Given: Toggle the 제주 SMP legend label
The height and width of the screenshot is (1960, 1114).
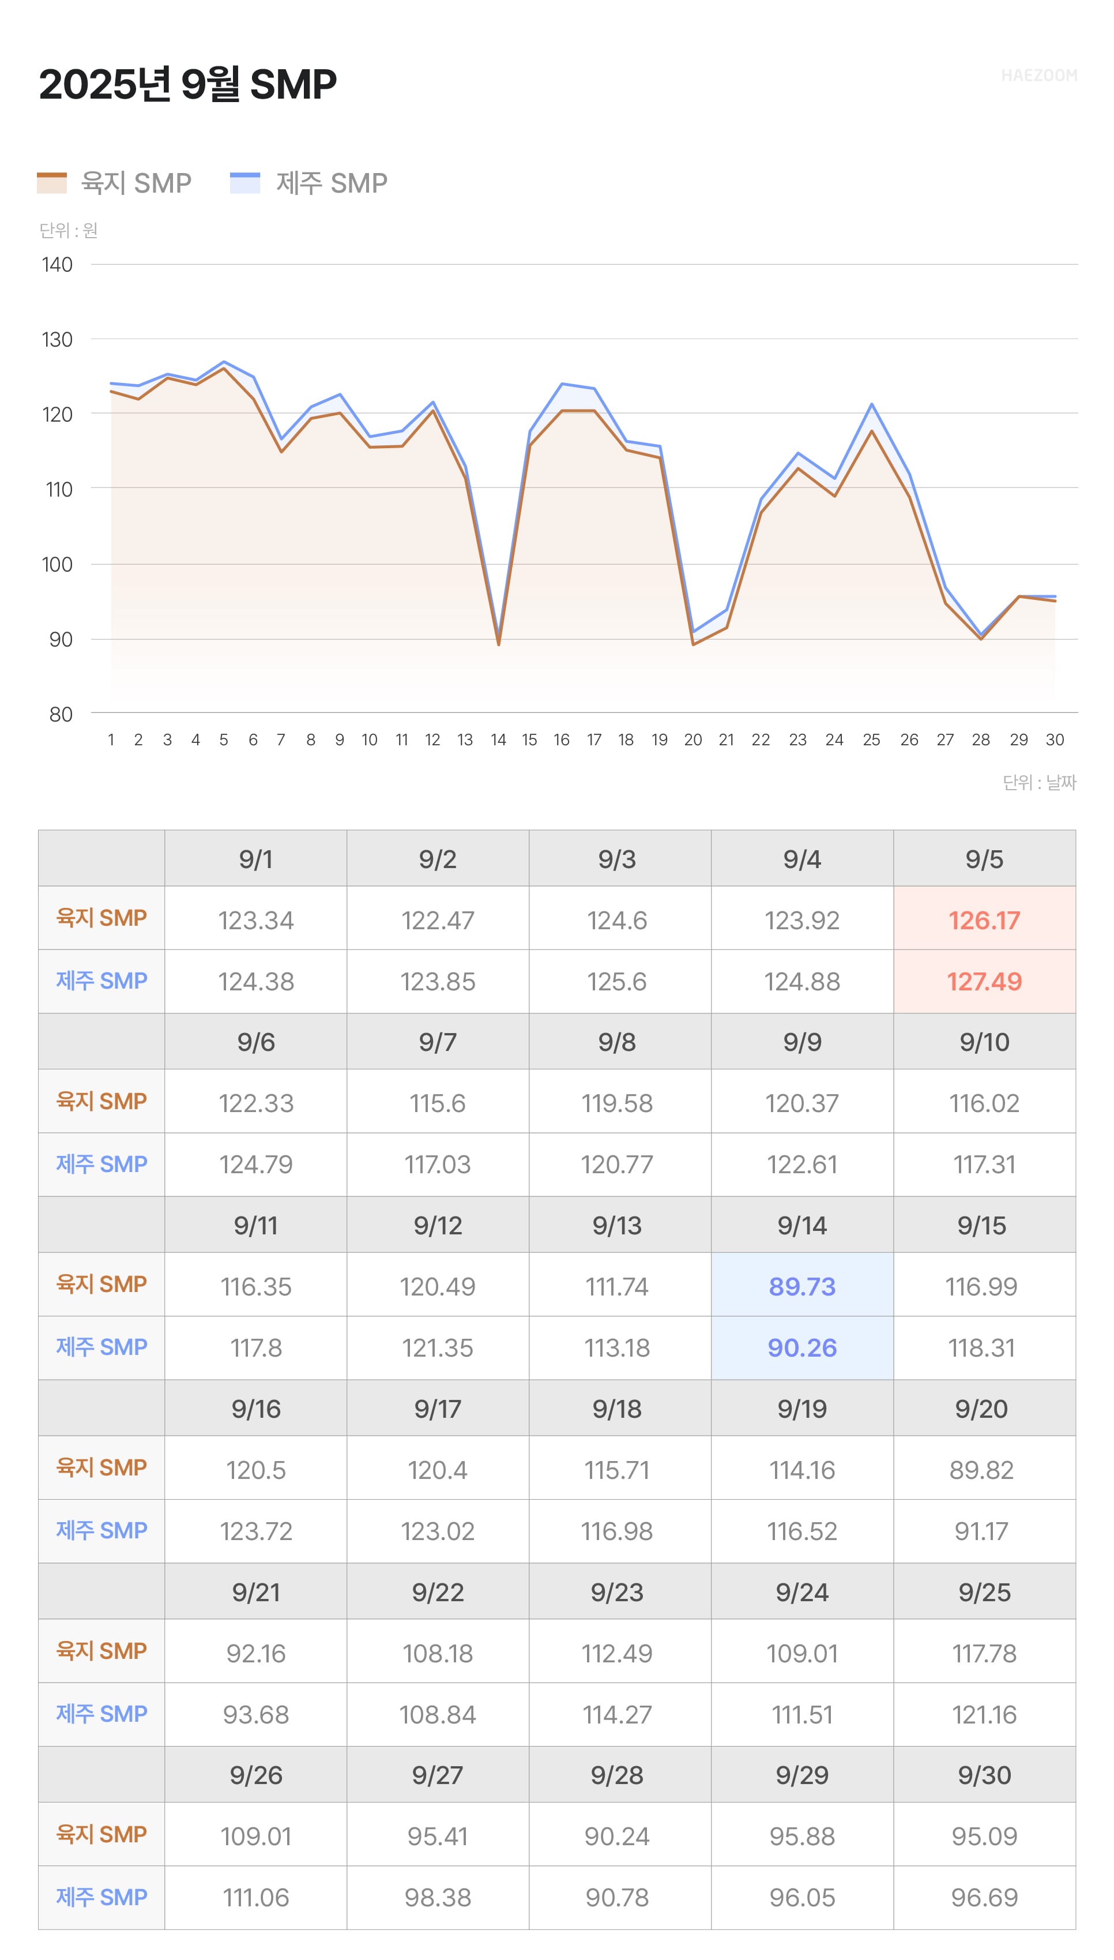Looking at the screenshot, I should pyautogui.click(x=332, y=183).
